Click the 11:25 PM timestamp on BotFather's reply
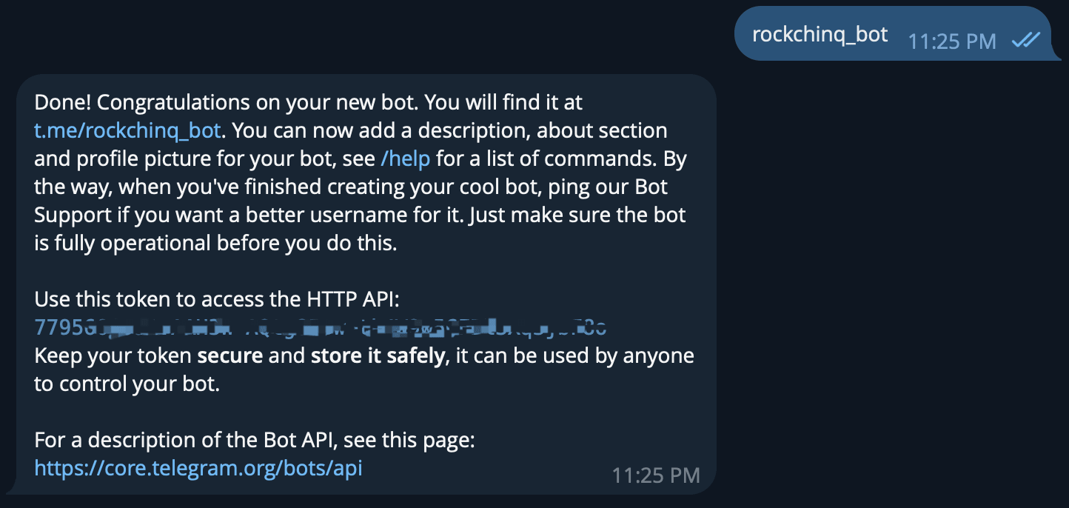The image size is (1069, 508). pos(655,475)
